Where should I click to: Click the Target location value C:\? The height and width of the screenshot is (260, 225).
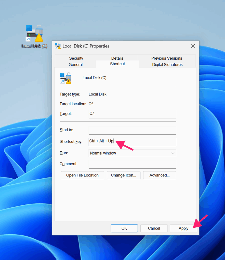point(91,104)
